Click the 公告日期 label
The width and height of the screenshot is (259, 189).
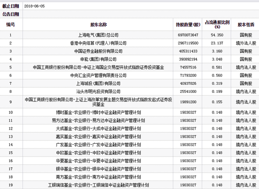click(x=11, y=14)
